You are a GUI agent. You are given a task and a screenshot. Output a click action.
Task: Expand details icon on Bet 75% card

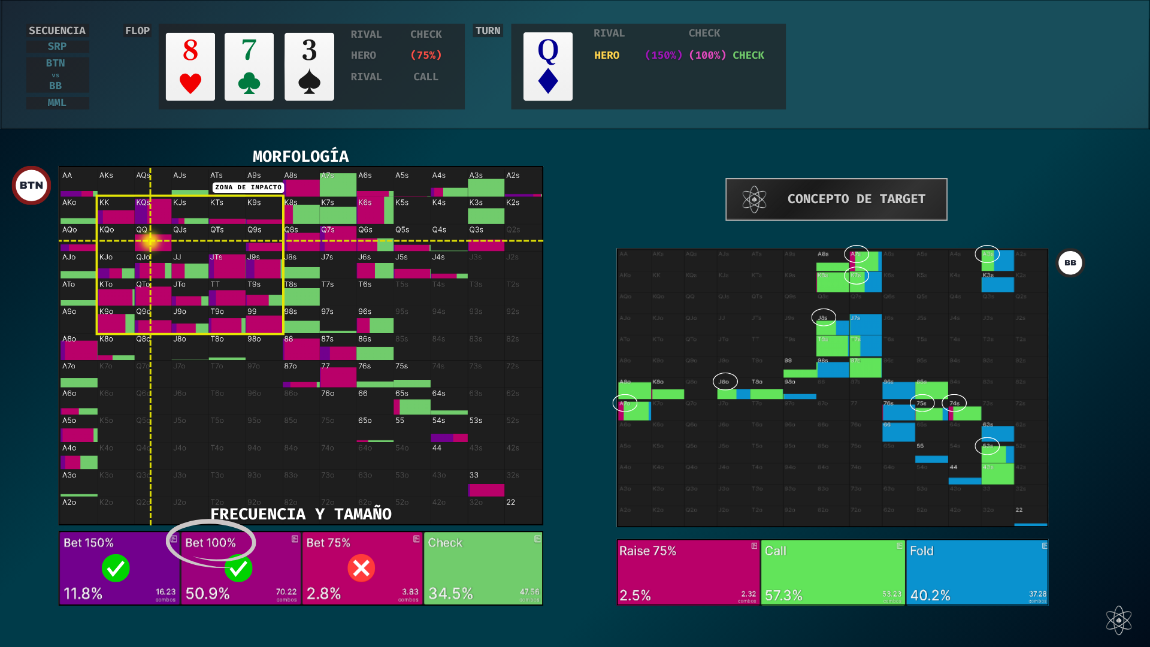click(x=416, y=539)
